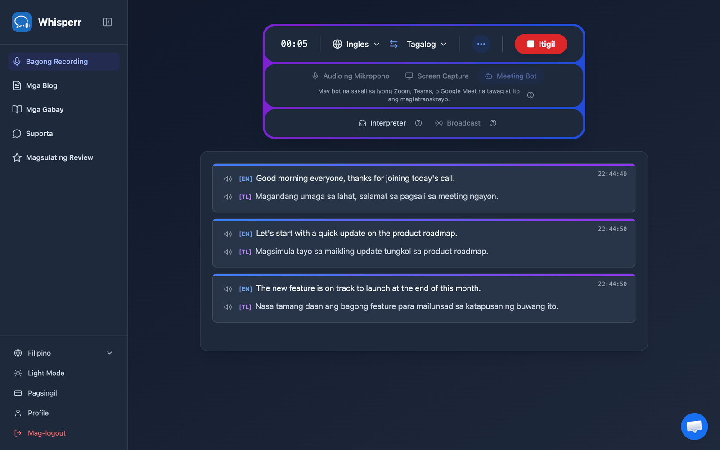Screen dimensions: 720x450
Task: Play audio of 'Let's start with' line
Action: [x=228, y=234]
